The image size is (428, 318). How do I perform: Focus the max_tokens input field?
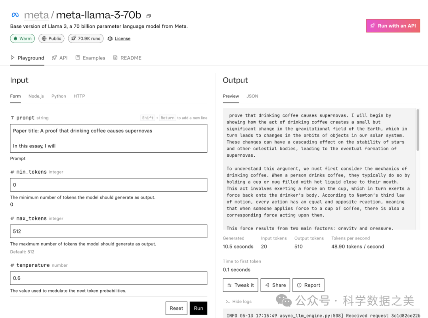pos(108,231)
